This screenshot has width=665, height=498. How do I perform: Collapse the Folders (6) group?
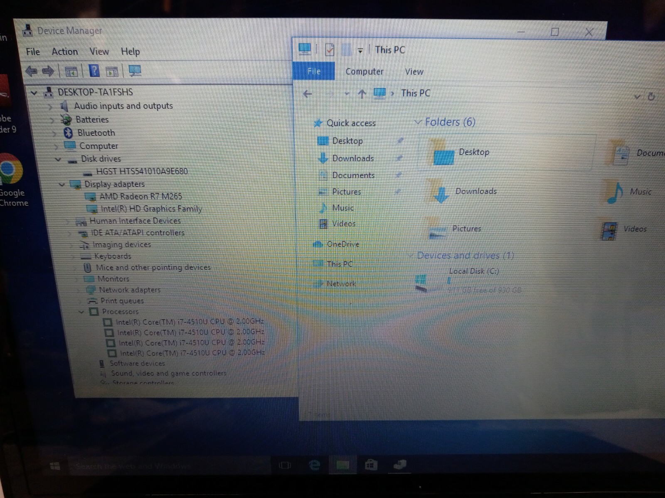(x=418, y=122)
